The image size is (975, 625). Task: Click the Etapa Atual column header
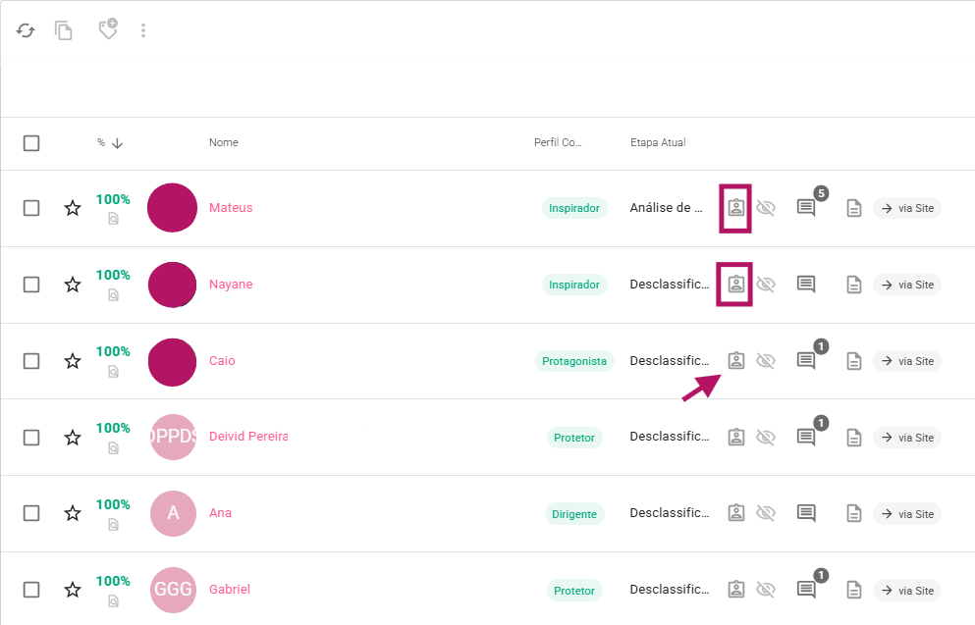(658, 143)
